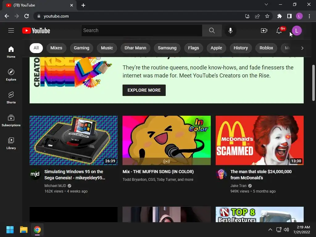This screenshot has height=237, width=316.
Task: Open the Create video icon
Action: (264, 31)
